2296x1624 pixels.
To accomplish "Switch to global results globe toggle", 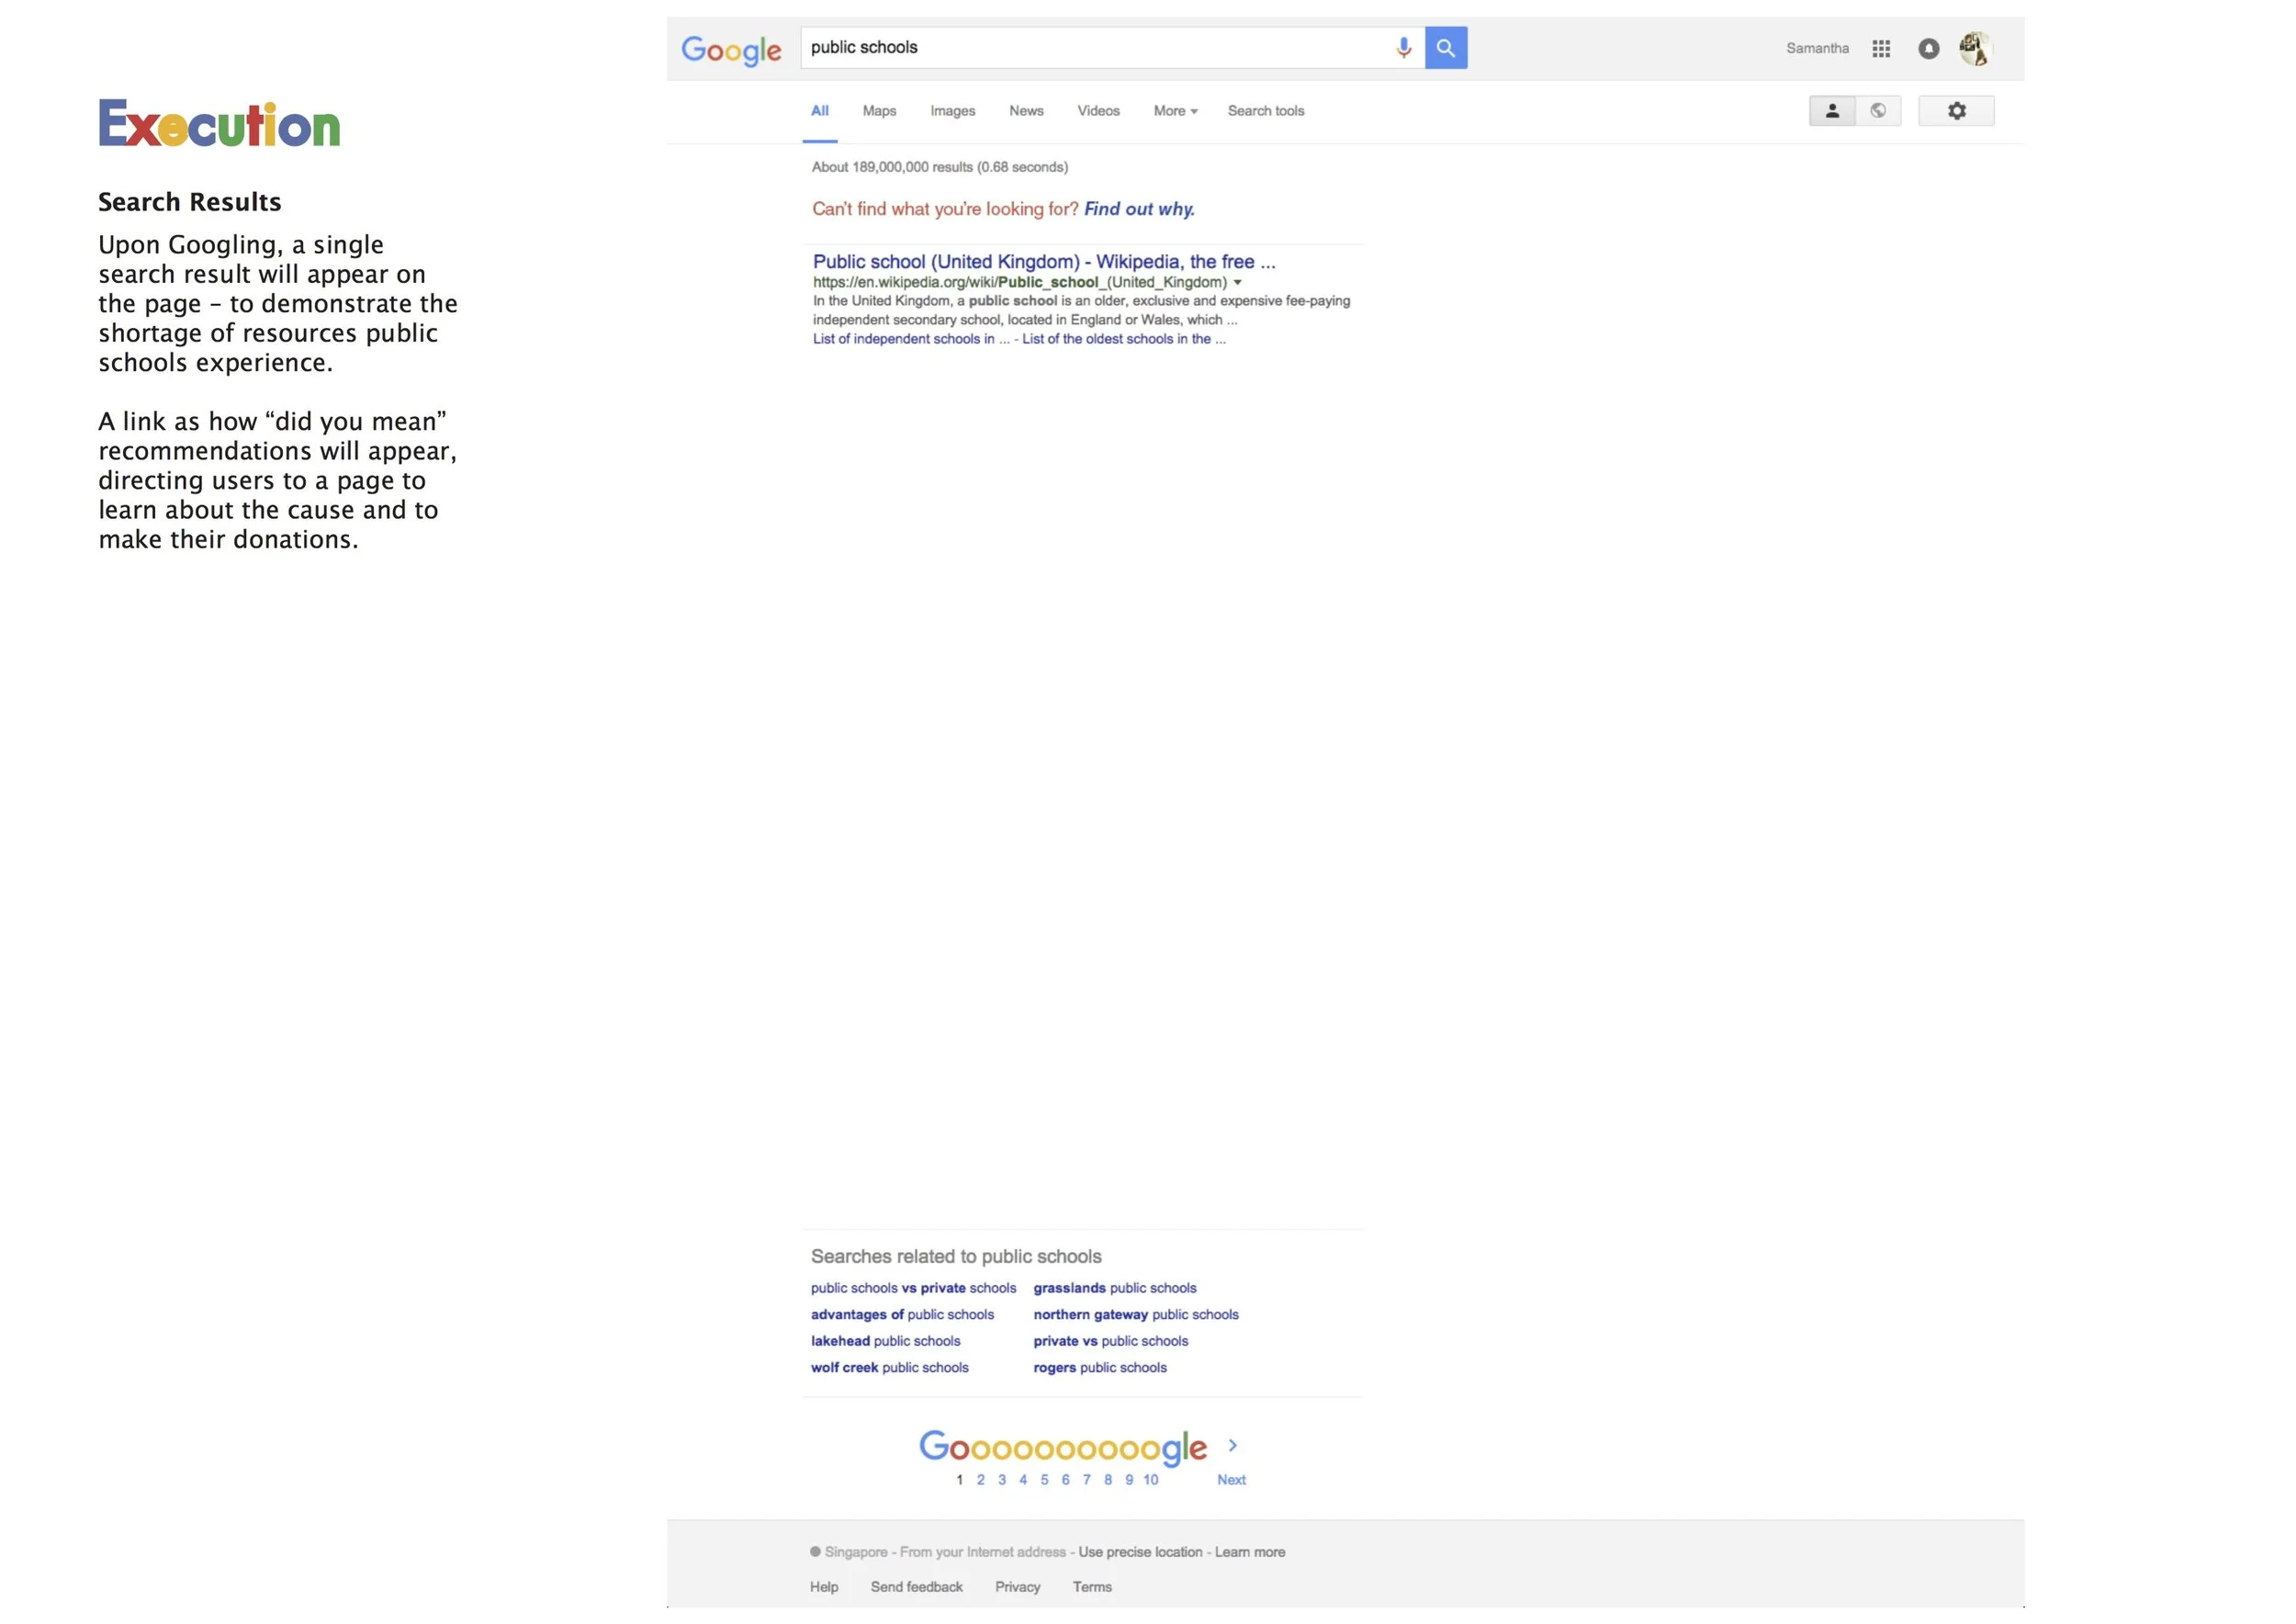I will pyautogui.click(x=1877, y=111).
